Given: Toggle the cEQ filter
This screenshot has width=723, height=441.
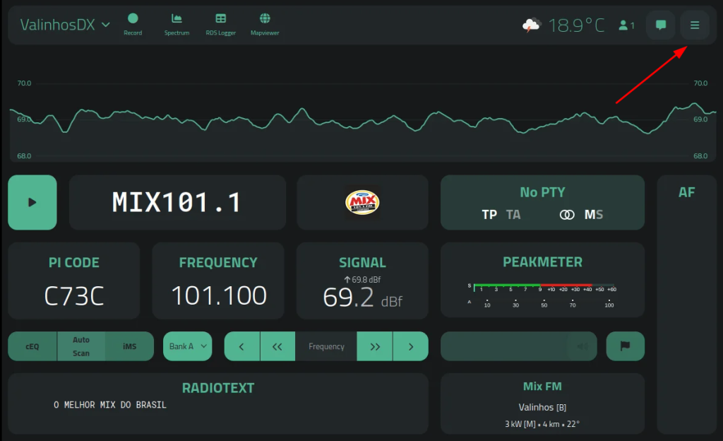Looking at the screenshot, I should pos(32,346).
